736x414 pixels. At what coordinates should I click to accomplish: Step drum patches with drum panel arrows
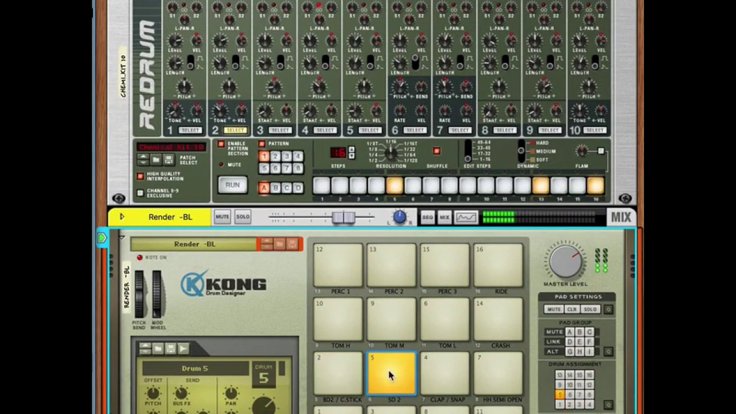pyautogui.click(x=145, y=348)
